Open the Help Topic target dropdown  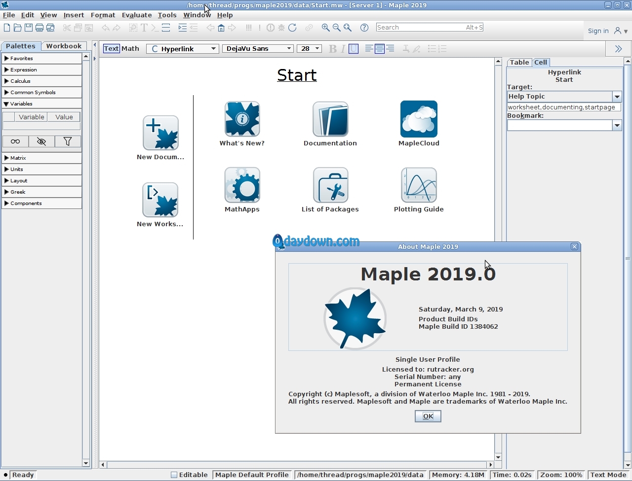pos(617,97)
